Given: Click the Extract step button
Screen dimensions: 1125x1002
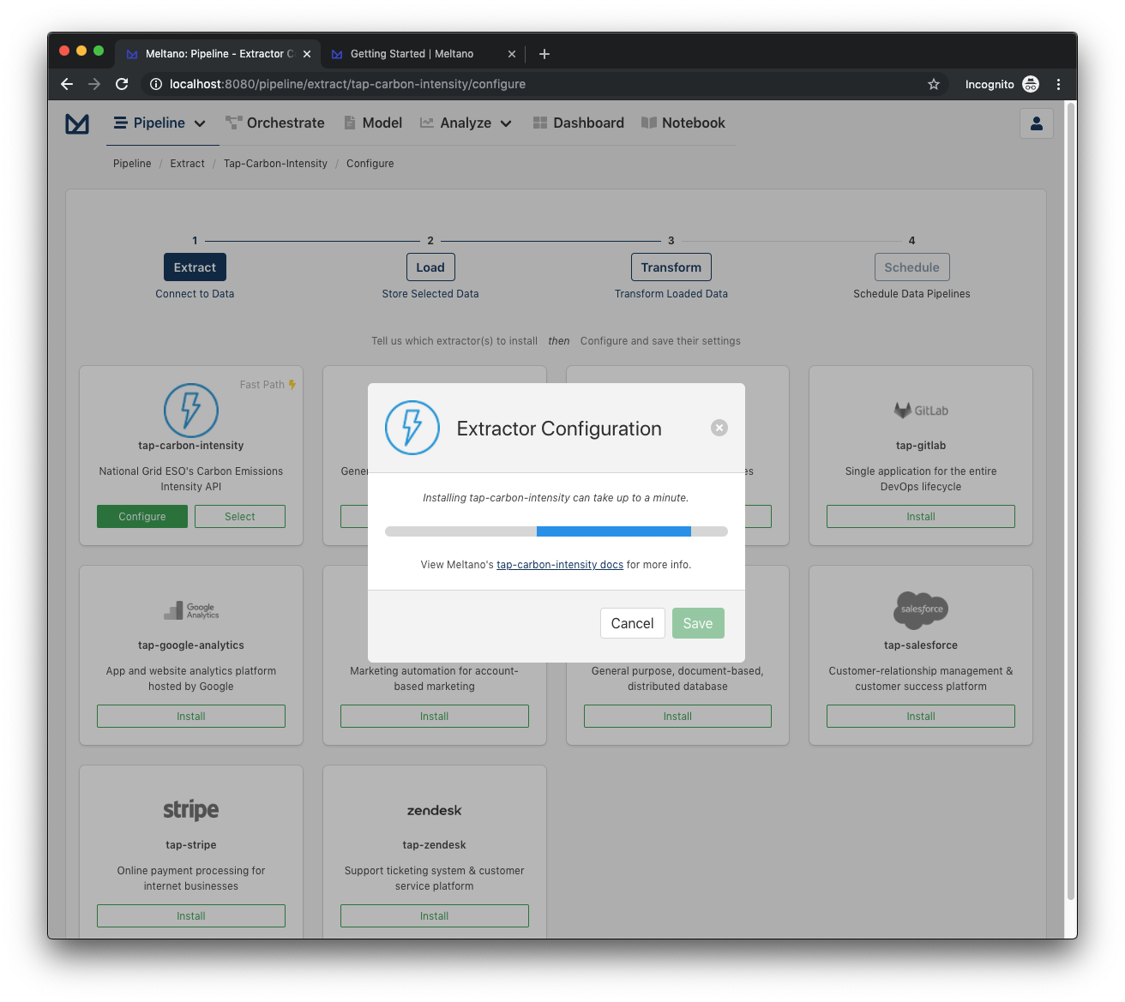Looking at the screenshot, I should 195,267.
